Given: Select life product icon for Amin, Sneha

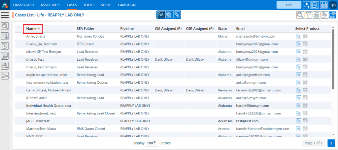Looking at the screenshot, I should coord(298,36).
